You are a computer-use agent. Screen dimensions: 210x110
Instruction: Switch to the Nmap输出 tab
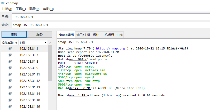click(66, 35)
